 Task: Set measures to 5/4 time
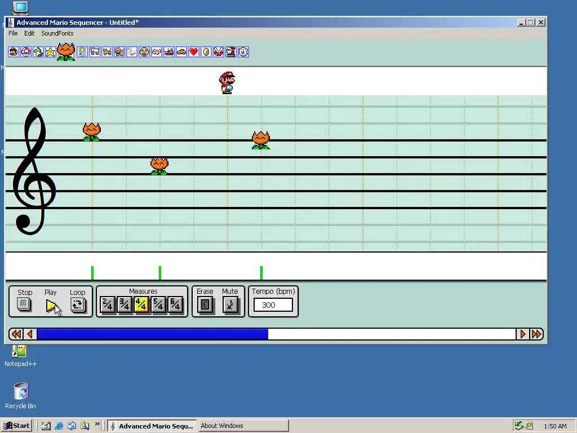158,304
